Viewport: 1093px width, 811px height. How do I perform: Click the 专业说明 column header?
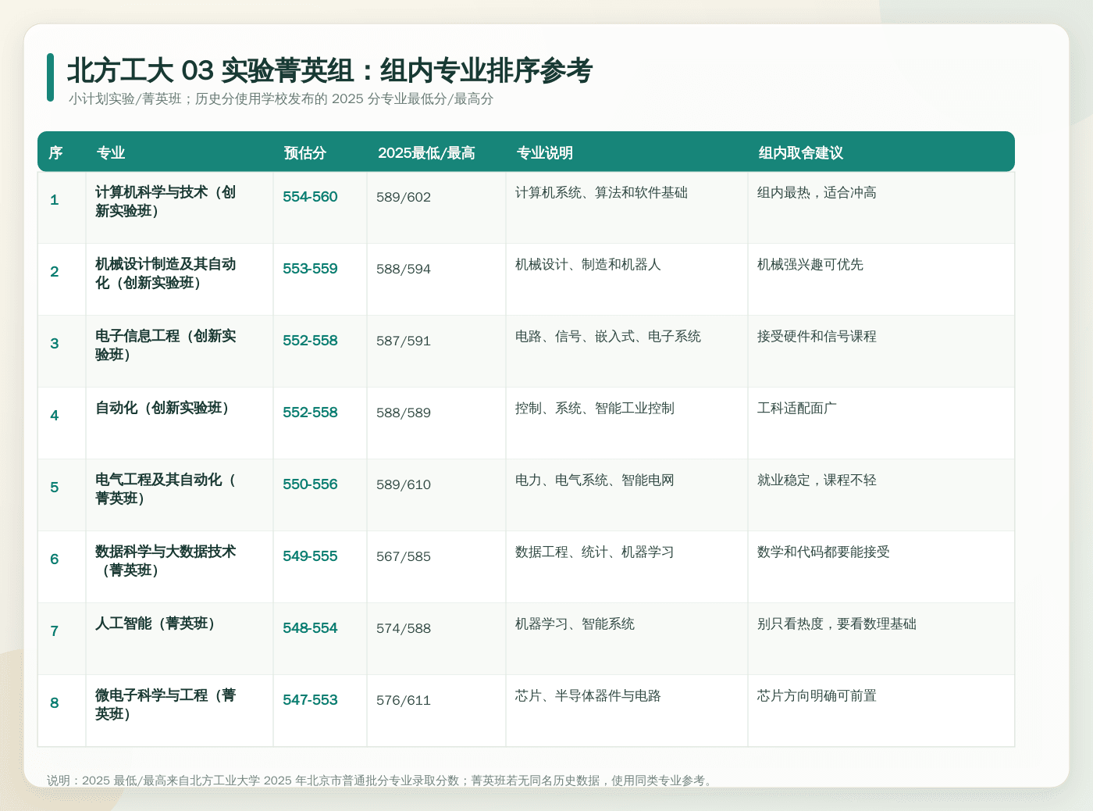pos(545,153)
